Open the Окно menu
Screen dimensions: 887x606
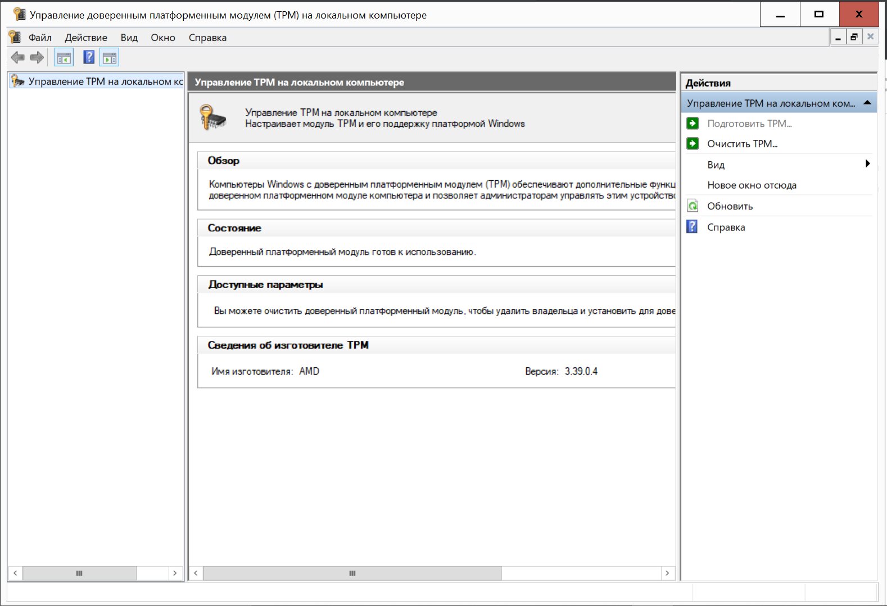point(163,38)
